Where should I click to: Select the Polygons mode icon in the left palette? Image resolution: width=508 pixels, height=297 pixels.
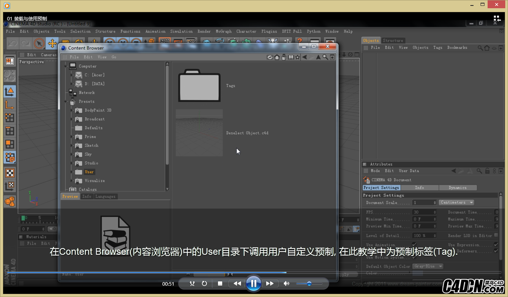[x=10, y=144]
